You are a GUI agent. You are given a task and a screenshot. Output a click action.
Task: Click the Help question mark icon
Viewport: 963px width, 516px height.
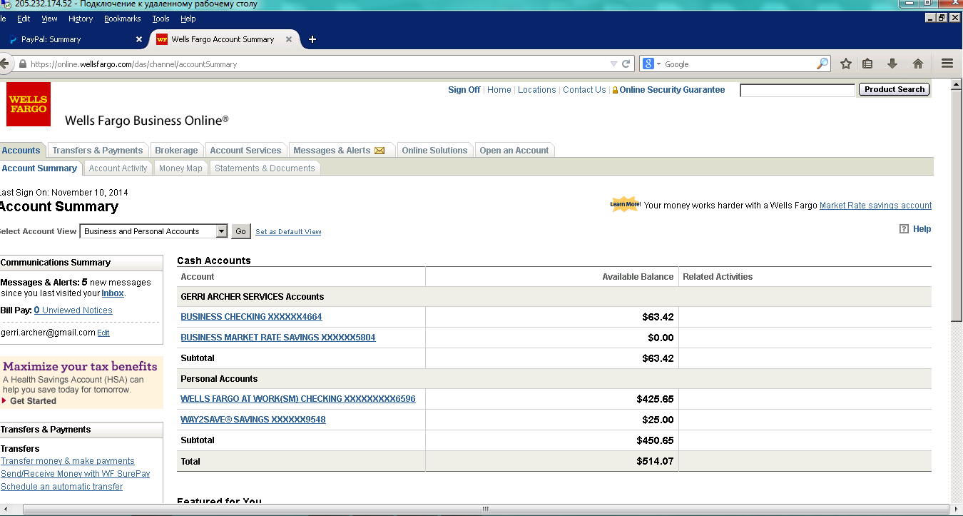(x=904, y=229)
